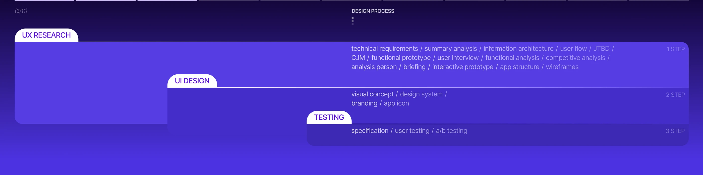Click on 'wireframes'

tap(562, 67)
